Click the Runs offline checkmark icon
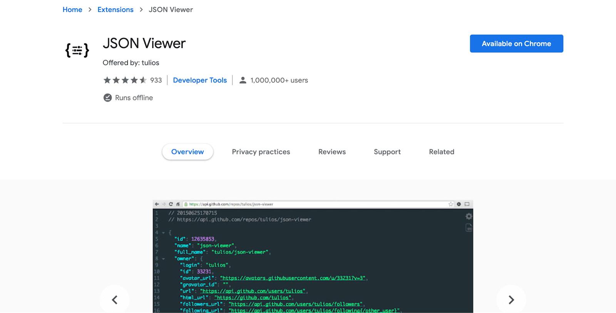 107,98
